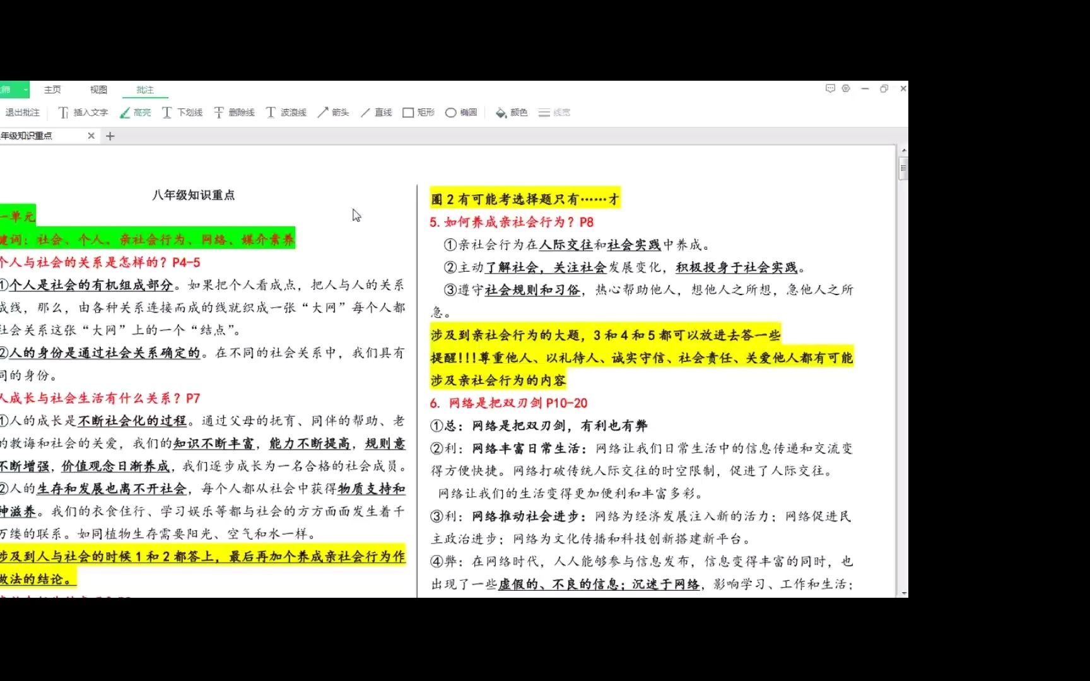Click the vertical scrollbar thumb

(x=904, y=168)
